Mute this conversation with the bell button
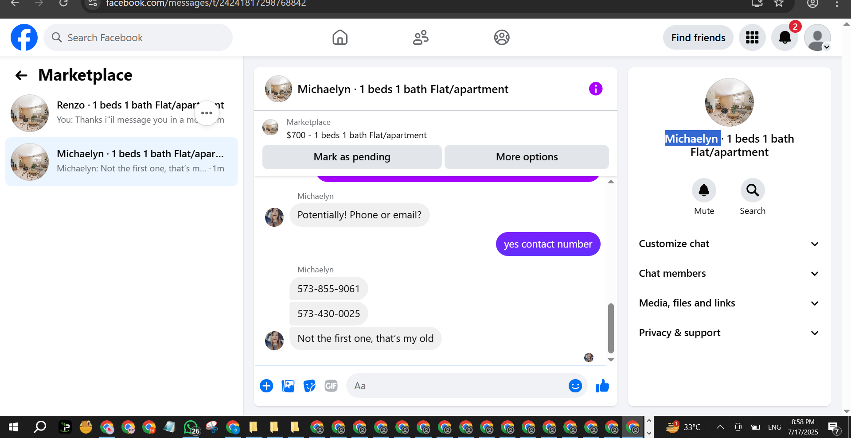The image size is (851, 438). [704, 190]
